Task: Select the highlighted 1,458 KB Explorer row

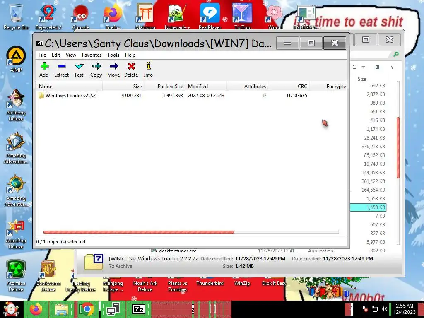Action: (x=368, y=207)
